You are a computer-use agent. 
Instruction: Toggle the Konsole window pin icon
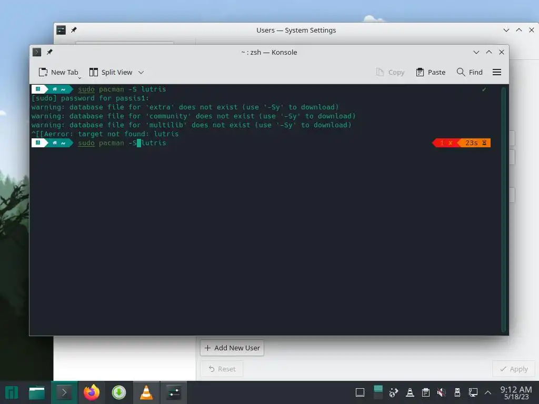tap(49, 52)
